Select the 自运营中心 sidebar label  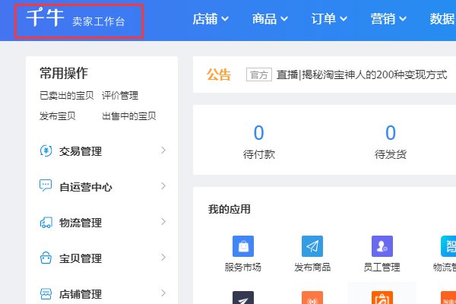pyautogui.click(x=85, y=187)
